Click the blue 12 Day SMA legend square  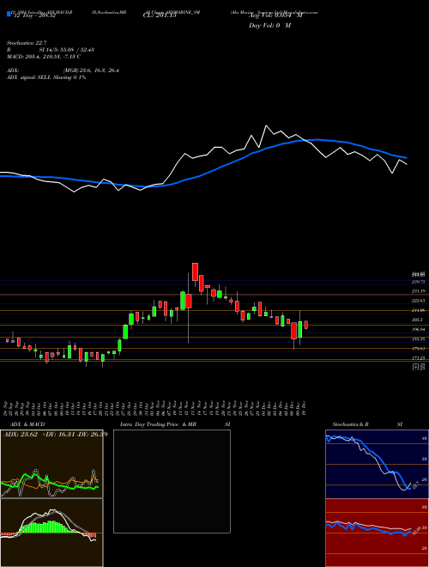click(9, 14)
